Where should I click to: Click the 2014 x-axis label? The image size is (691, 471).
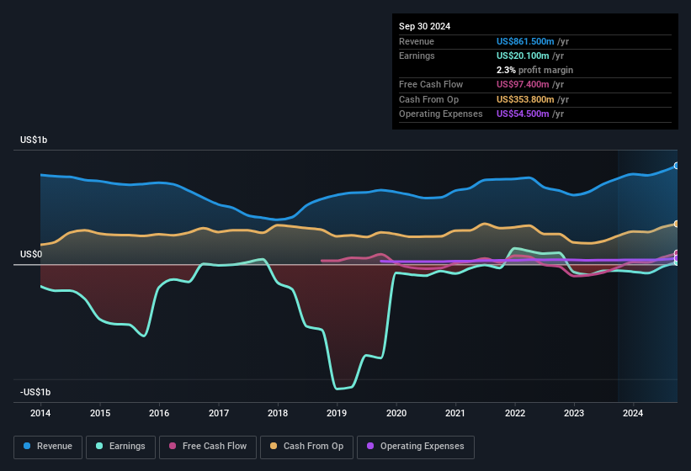coord(40,413)
